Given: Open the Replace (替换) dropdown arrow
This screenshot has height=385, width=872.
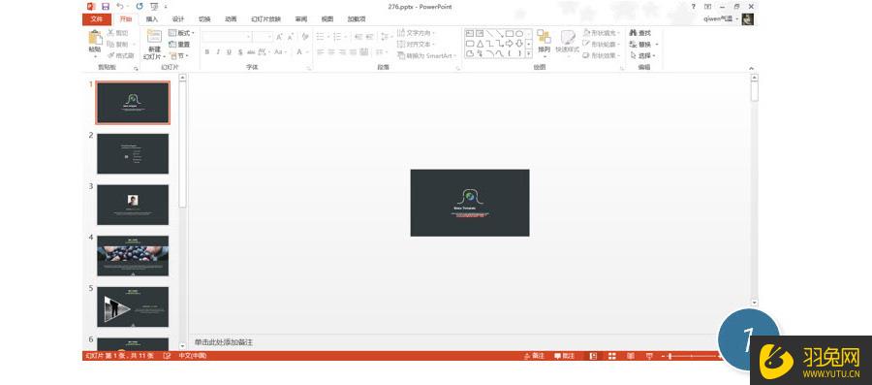Looking at the screenshot, I should (657, 45).
